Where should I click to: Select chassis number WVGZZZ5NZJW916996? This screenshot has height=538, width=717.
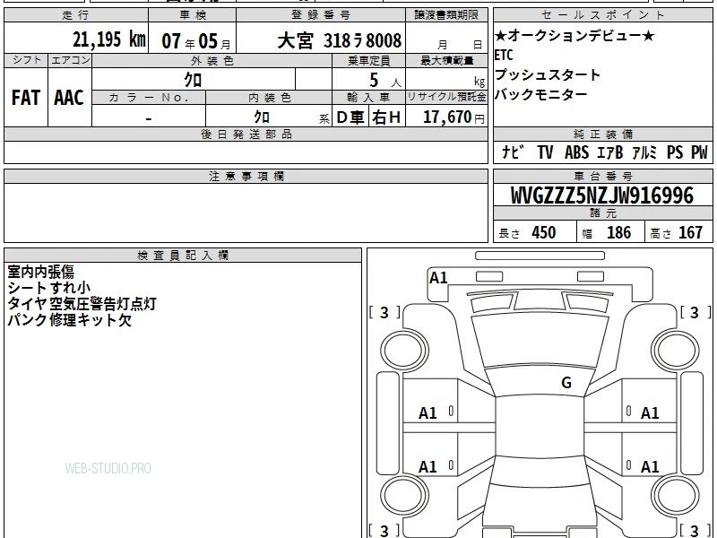coord(602,195)
